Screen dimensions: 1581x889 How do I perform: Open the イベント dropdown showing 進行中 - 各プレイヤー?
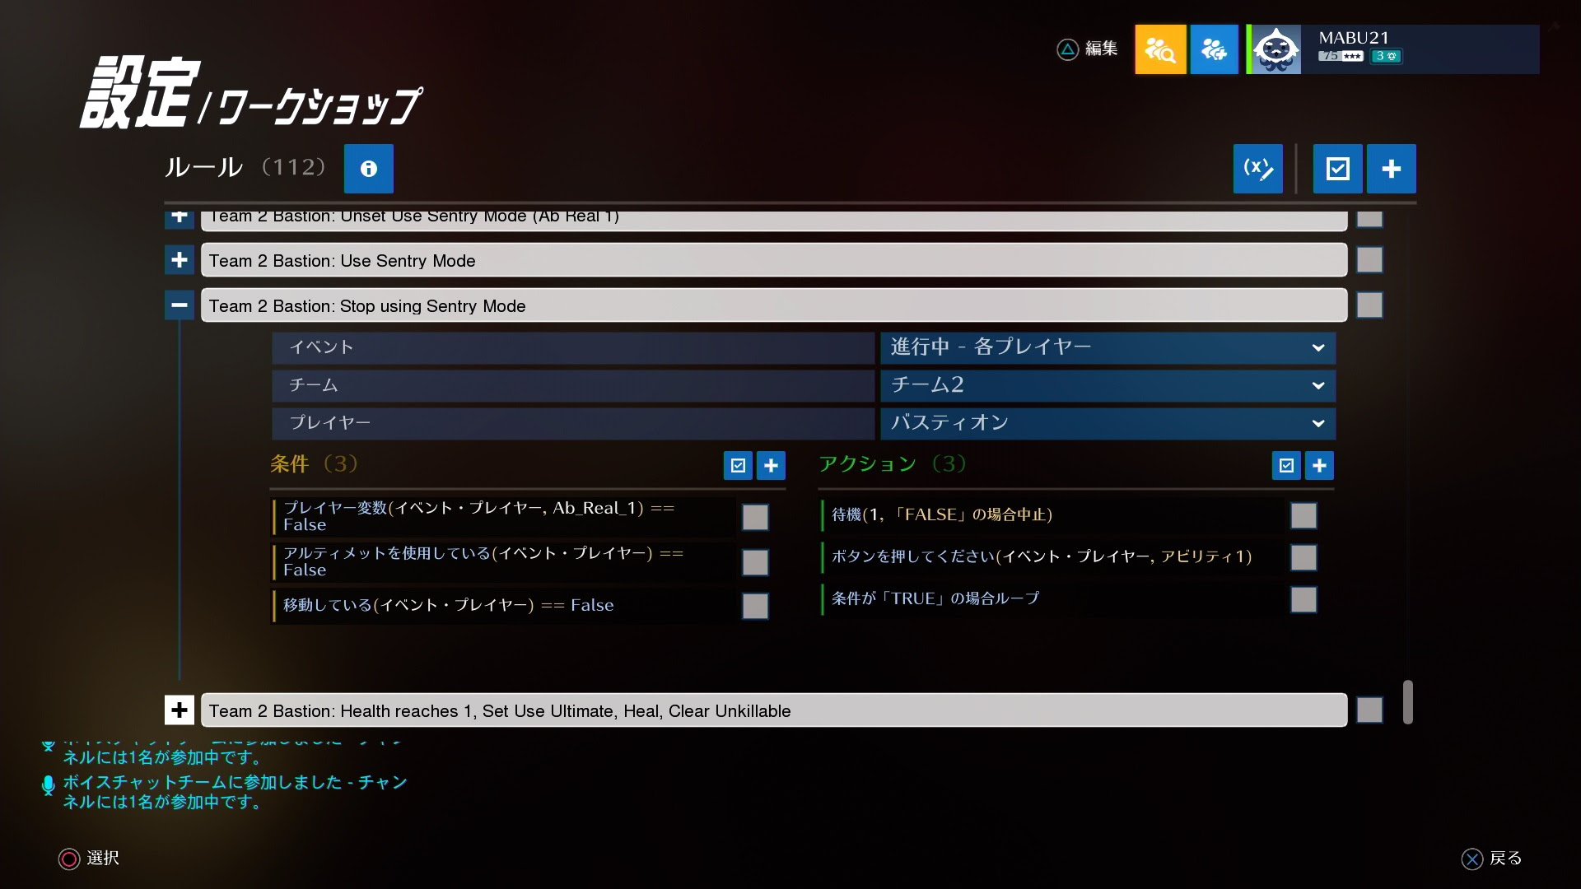tap(1108, 347)
